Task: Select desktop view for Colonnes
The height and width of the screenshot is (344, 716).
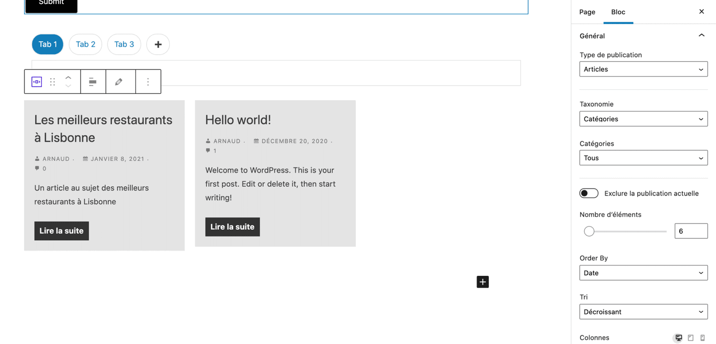Action: point(678,338)
